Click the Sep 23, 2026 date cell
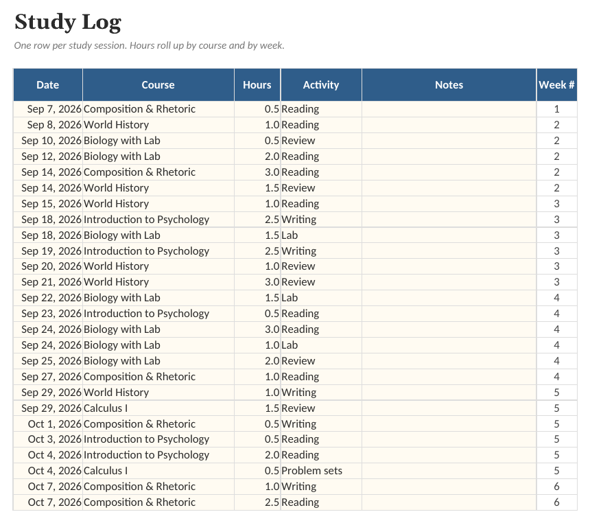Viewport: 590px width, 523px height. (48, 314)
